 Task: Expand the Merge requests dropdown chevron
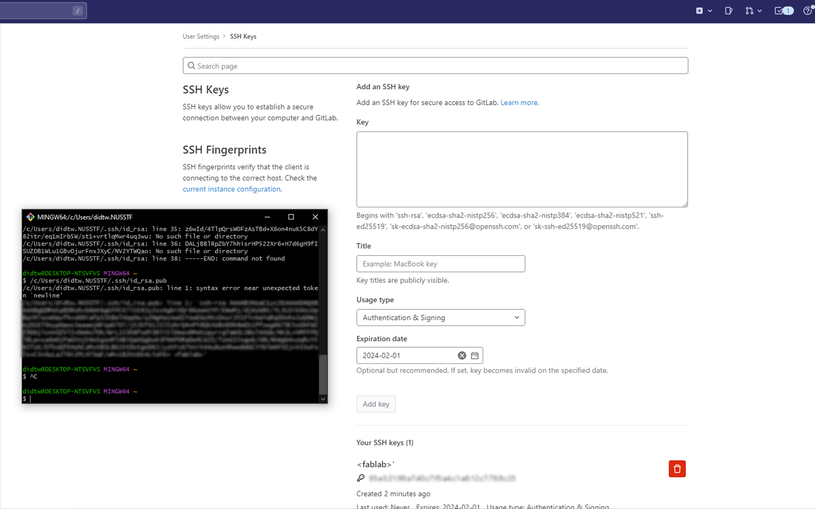(760, 11)
